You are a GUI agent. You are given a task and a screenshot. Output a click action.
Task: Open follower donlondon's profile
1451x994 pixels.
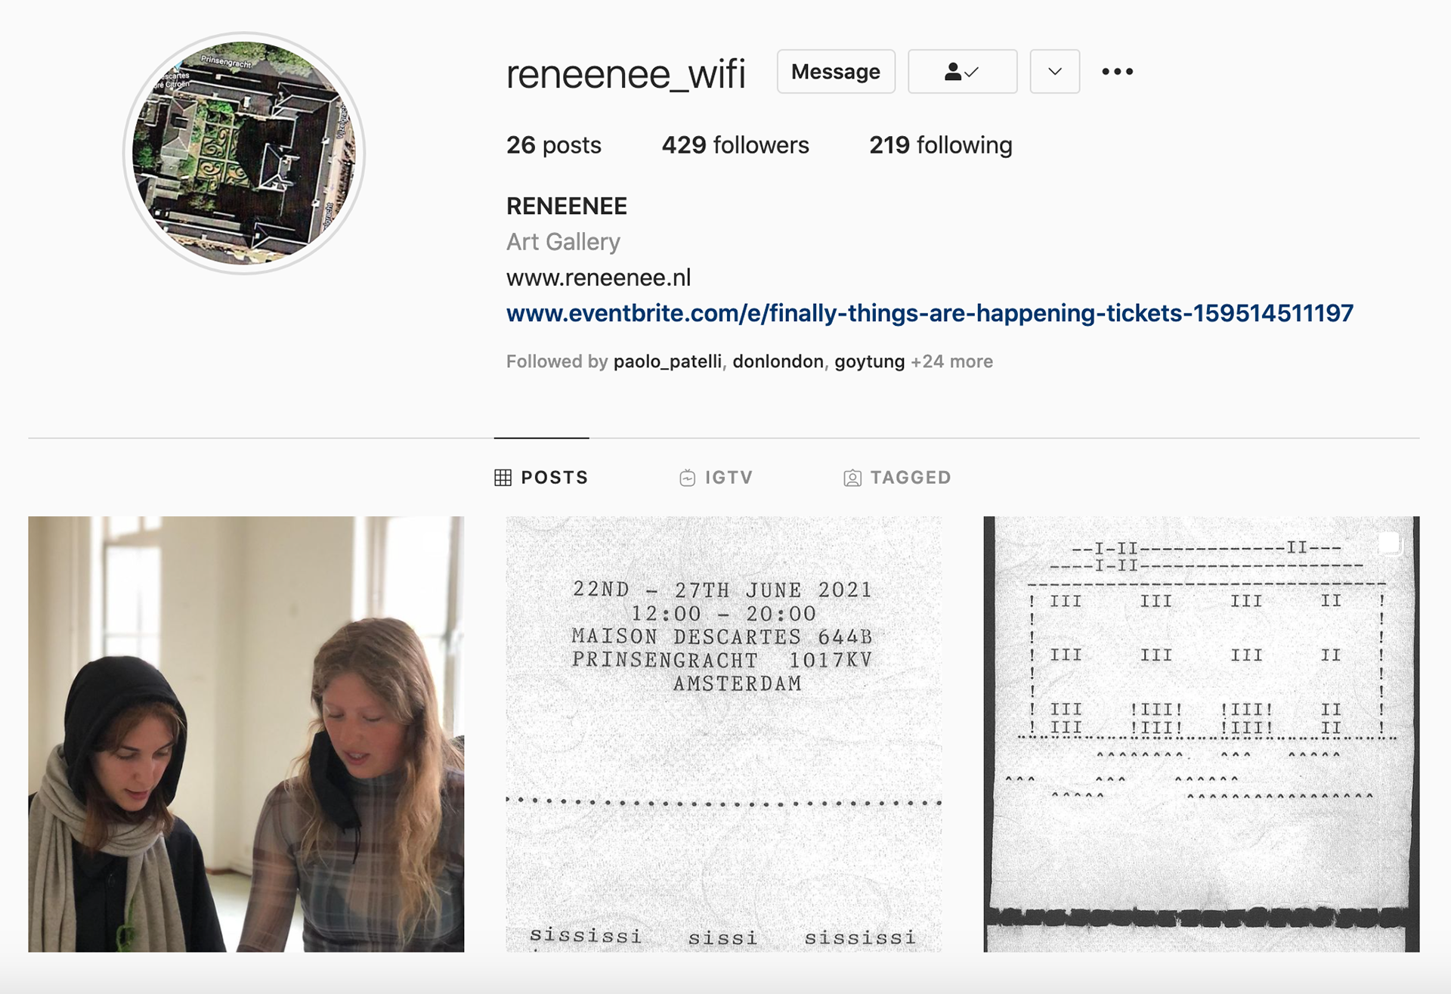pyautogui.click(x=778, y=362)
